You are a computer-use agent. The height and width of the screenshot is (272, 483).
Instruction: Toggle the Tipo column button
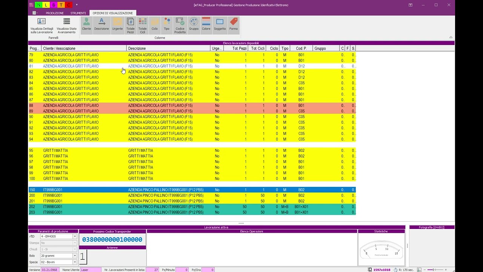click(x=166, y=25)
